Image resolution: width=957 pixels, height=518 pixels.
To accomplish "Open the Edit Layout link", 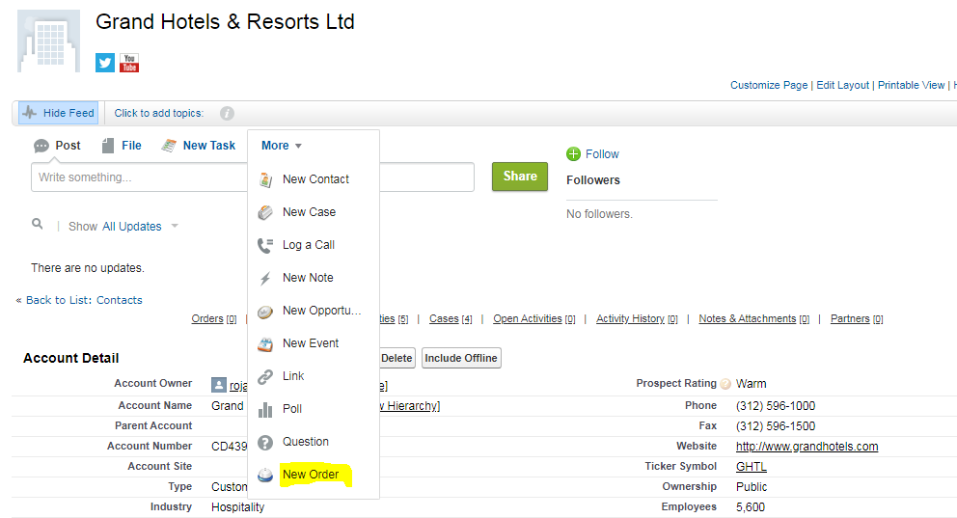I will 843,86.
